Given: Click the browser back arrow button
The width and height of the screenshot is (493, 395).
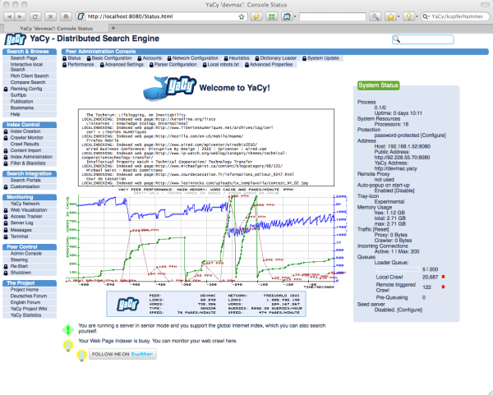Looking at the screenshot, I should [11, 16].
